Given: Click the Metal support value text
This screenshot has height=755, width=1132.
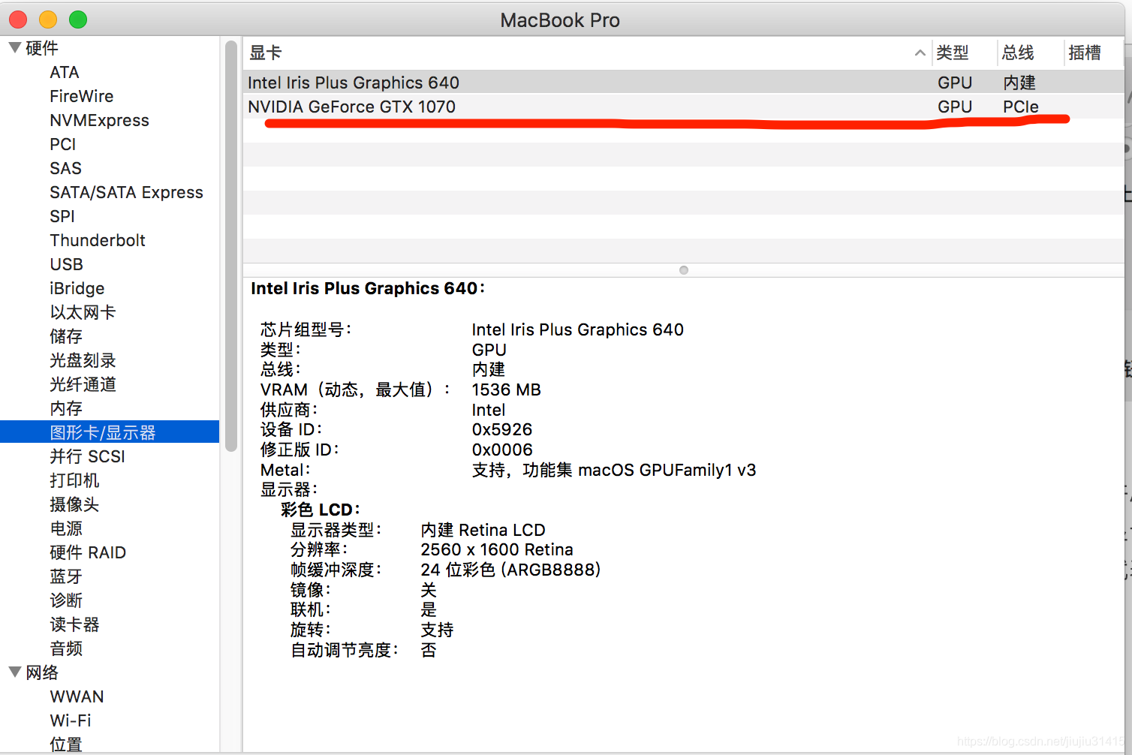Looking at the screenshot, I should coord(613,470).
